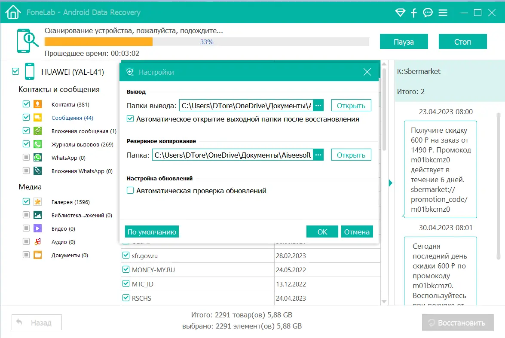The image size is (505, 338).
Task: Cancel settings with Отмена
Action: 357,232
